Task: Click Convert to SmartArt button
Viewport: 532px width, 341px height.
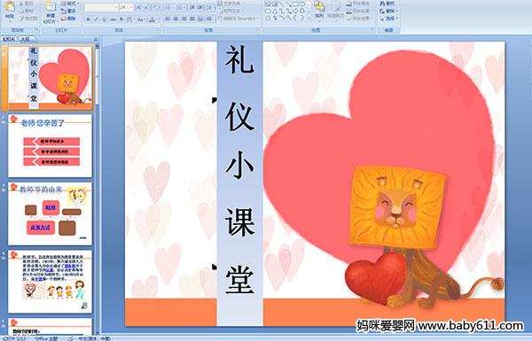Action: (238, 19)
